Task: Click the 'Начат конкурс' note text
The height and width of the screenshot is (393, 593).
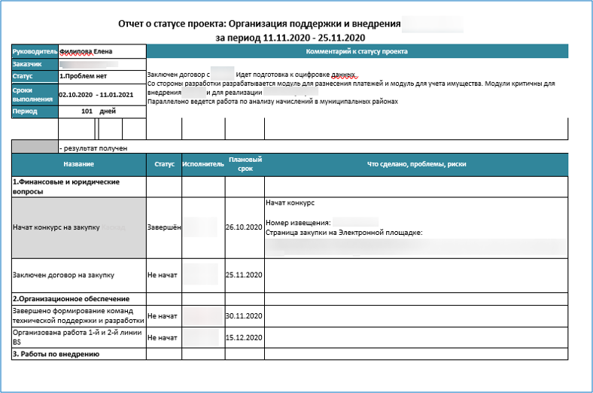Action: [290, 203]
